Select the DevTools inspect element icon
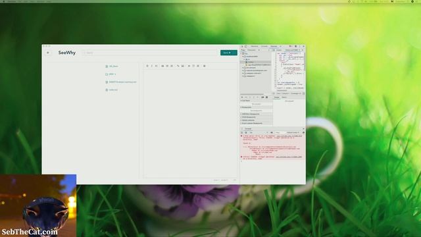This screenshot has width=421, height=237. 242,47
